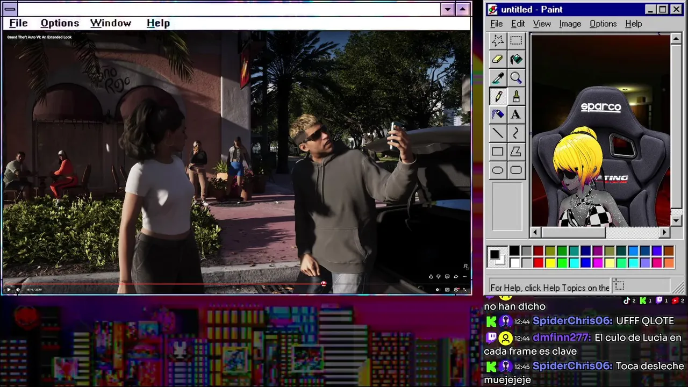This screenshot has height=387, width=688.
Task: Select the rectangular Select tool in Paint
Action: pyautogui.click(x=516, y=41)
